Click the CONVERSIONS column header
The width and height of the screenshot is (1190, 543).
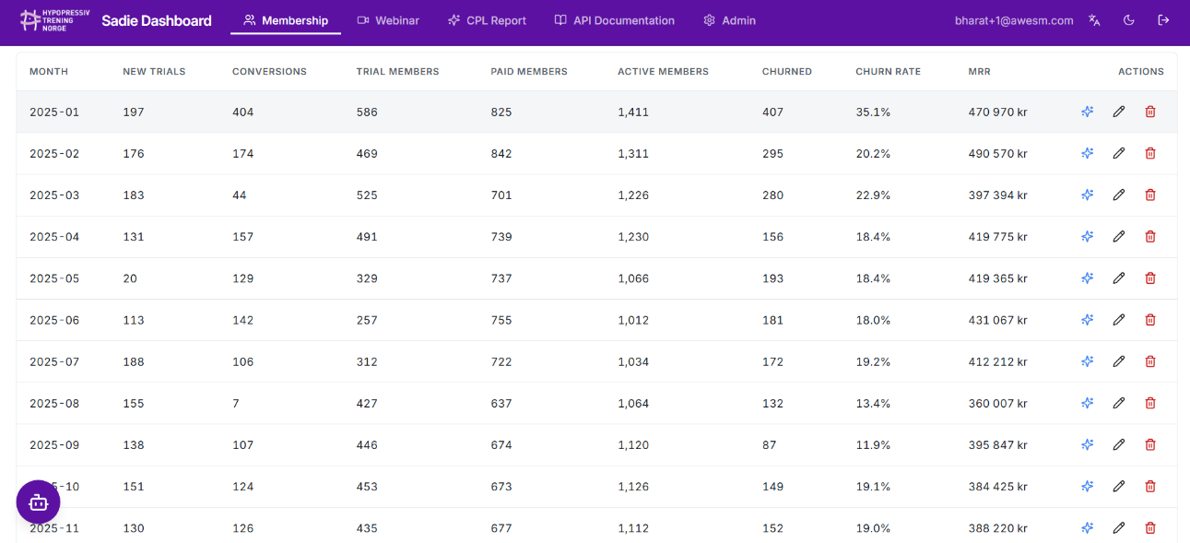(x=269, y=71)
